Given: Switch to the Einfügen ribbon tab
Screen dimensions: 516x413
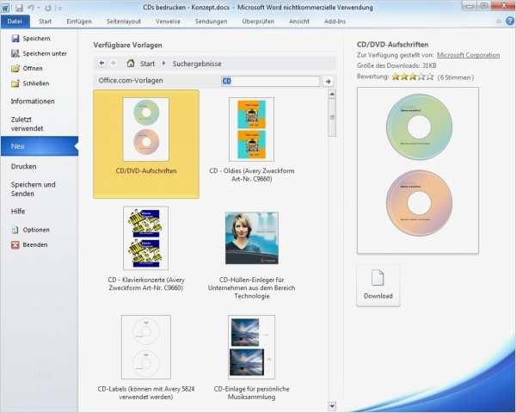Looking at the screenshot, I should click(x=79, y=22).
